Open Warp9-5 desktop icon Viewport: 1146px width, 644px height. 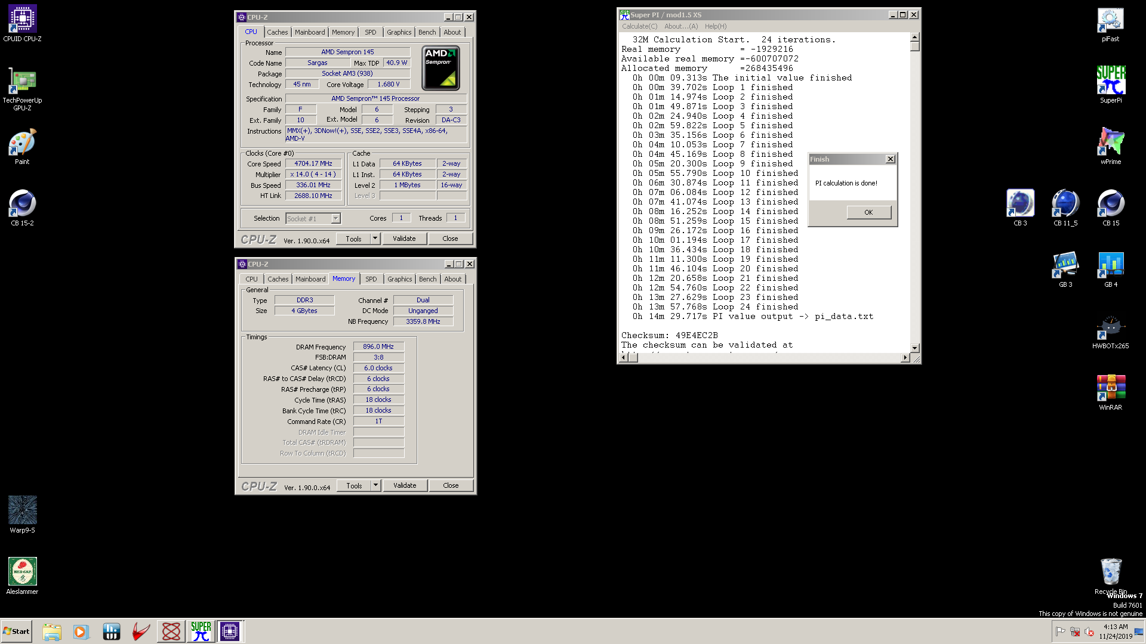pos(22,515)
